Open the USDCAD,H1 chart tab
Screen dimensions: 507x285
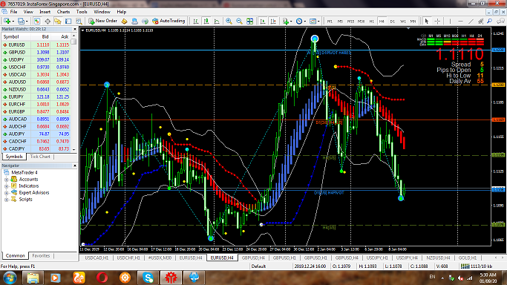click(x=97, y=258)
